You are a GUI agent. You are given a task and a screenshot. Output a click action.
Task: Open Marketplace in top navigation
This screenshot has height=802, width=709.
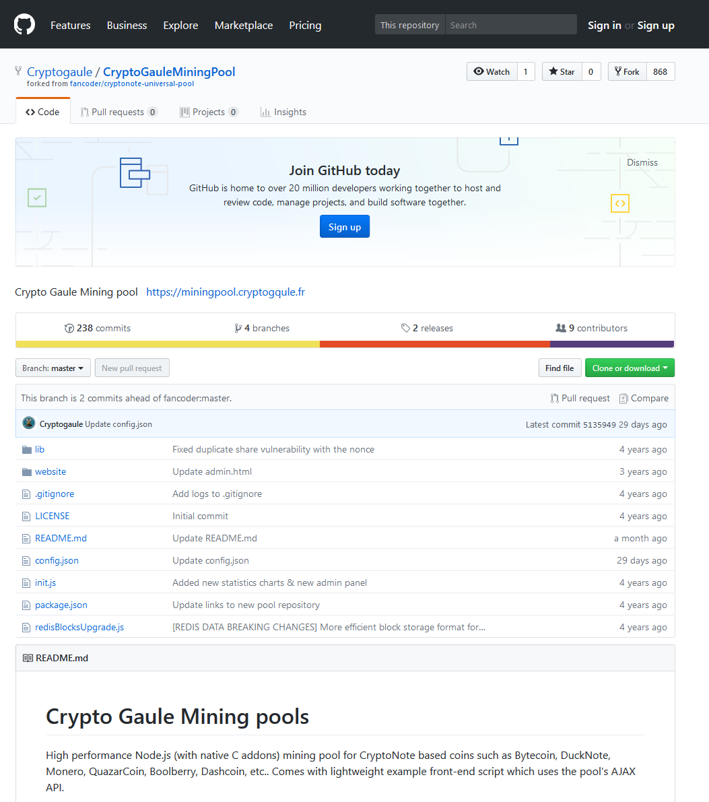tap(244, 25)
